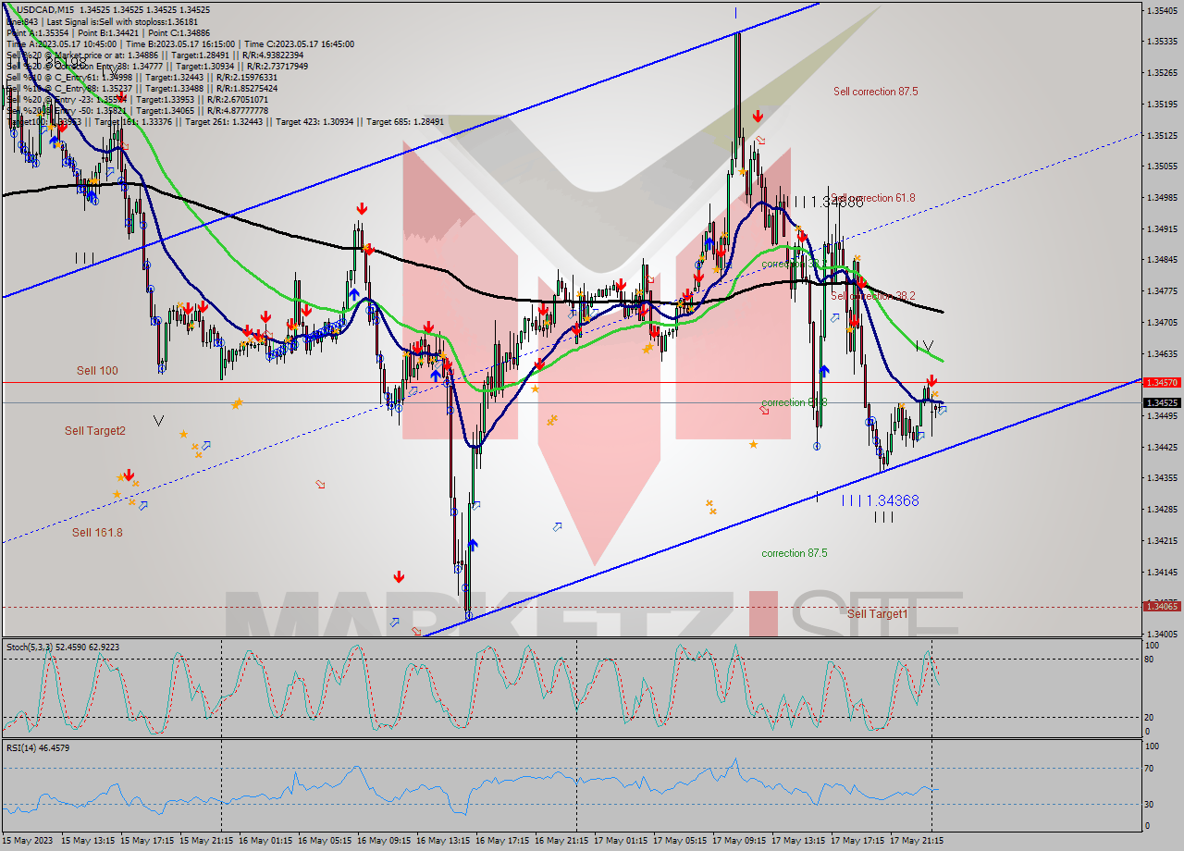
Task: Click the 'Sell Target2' label
Action: [95, 431]
